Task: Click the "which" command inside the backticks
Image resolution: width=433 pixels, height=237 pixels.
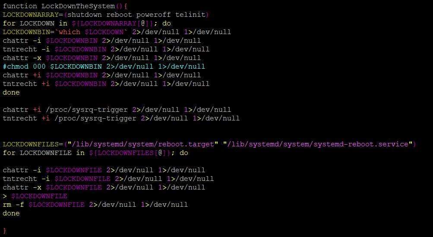Action: point(69,32)
